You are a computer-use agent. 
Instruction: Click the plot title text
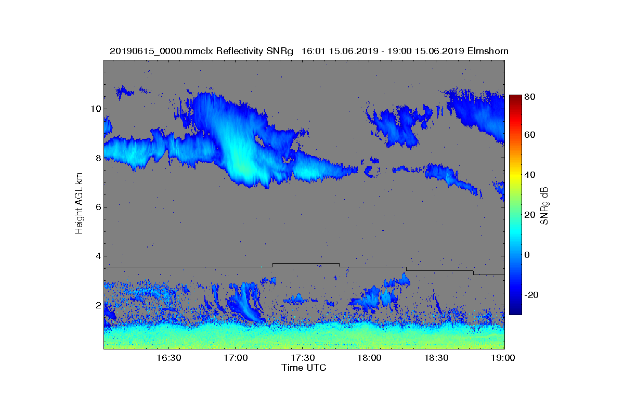(x=309, y=51)
